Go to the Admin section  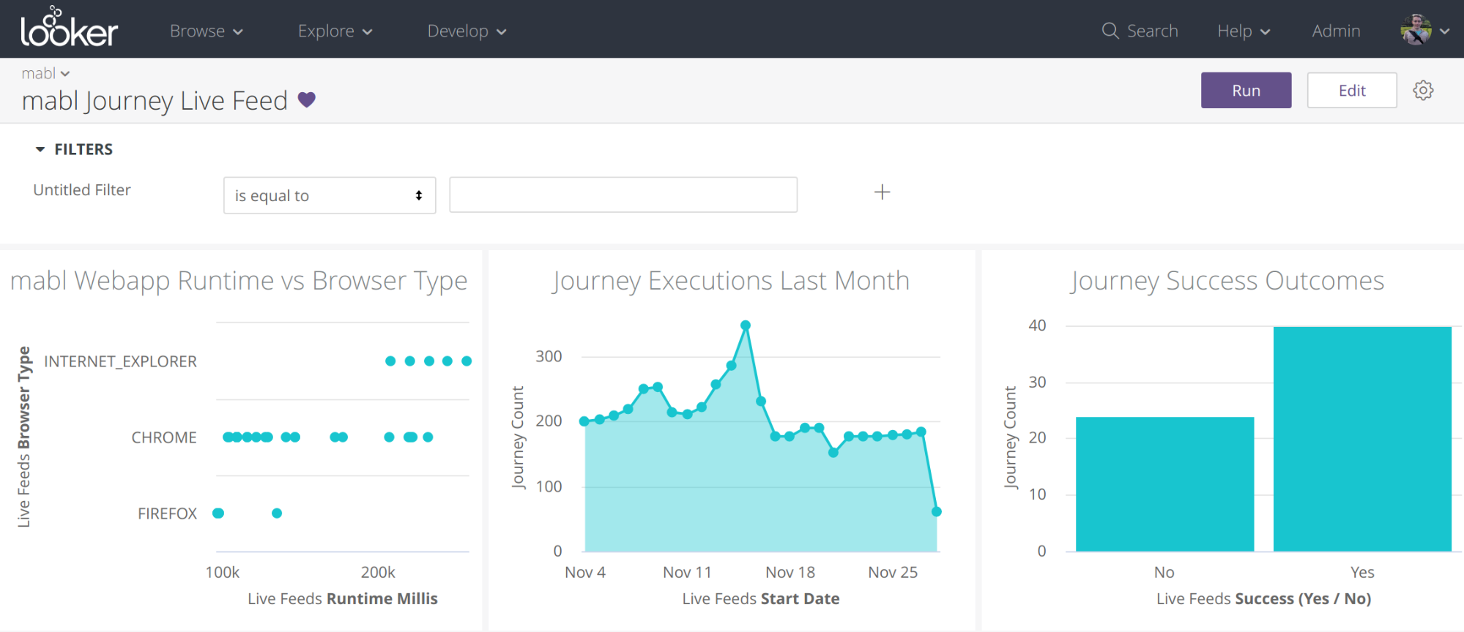click(x=1336, y=31)
